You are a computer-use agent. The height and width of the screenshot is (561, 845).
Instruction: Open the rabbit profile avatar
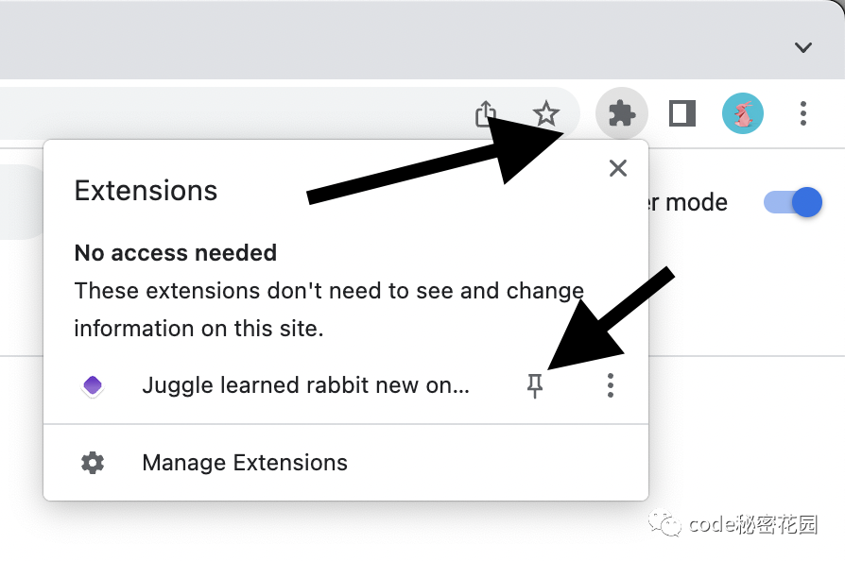(x=743, y=113)
